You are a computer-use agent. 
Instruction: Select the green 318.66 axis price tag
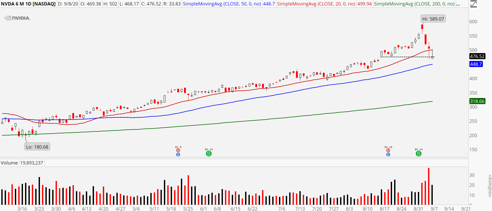(477, 101)
